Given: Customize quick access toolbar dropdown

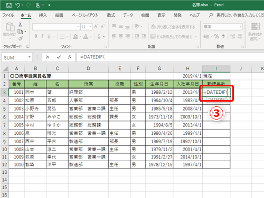Looking at the screenshot, I should coord(49,6).
